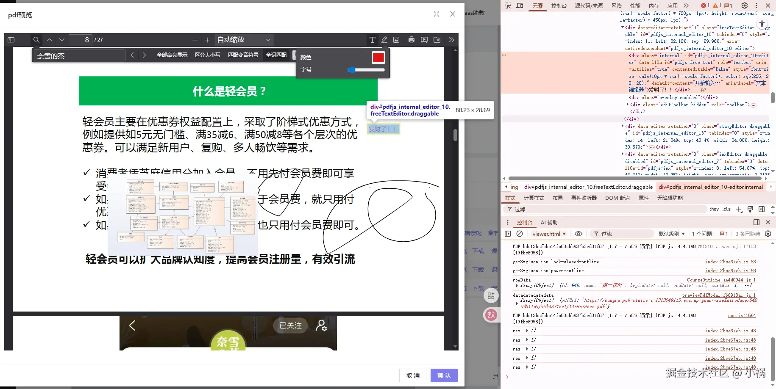The width and height of the screenshot is (776, 389).
Task: Enable 全词匹配 whole word matching
Action: 276,55
